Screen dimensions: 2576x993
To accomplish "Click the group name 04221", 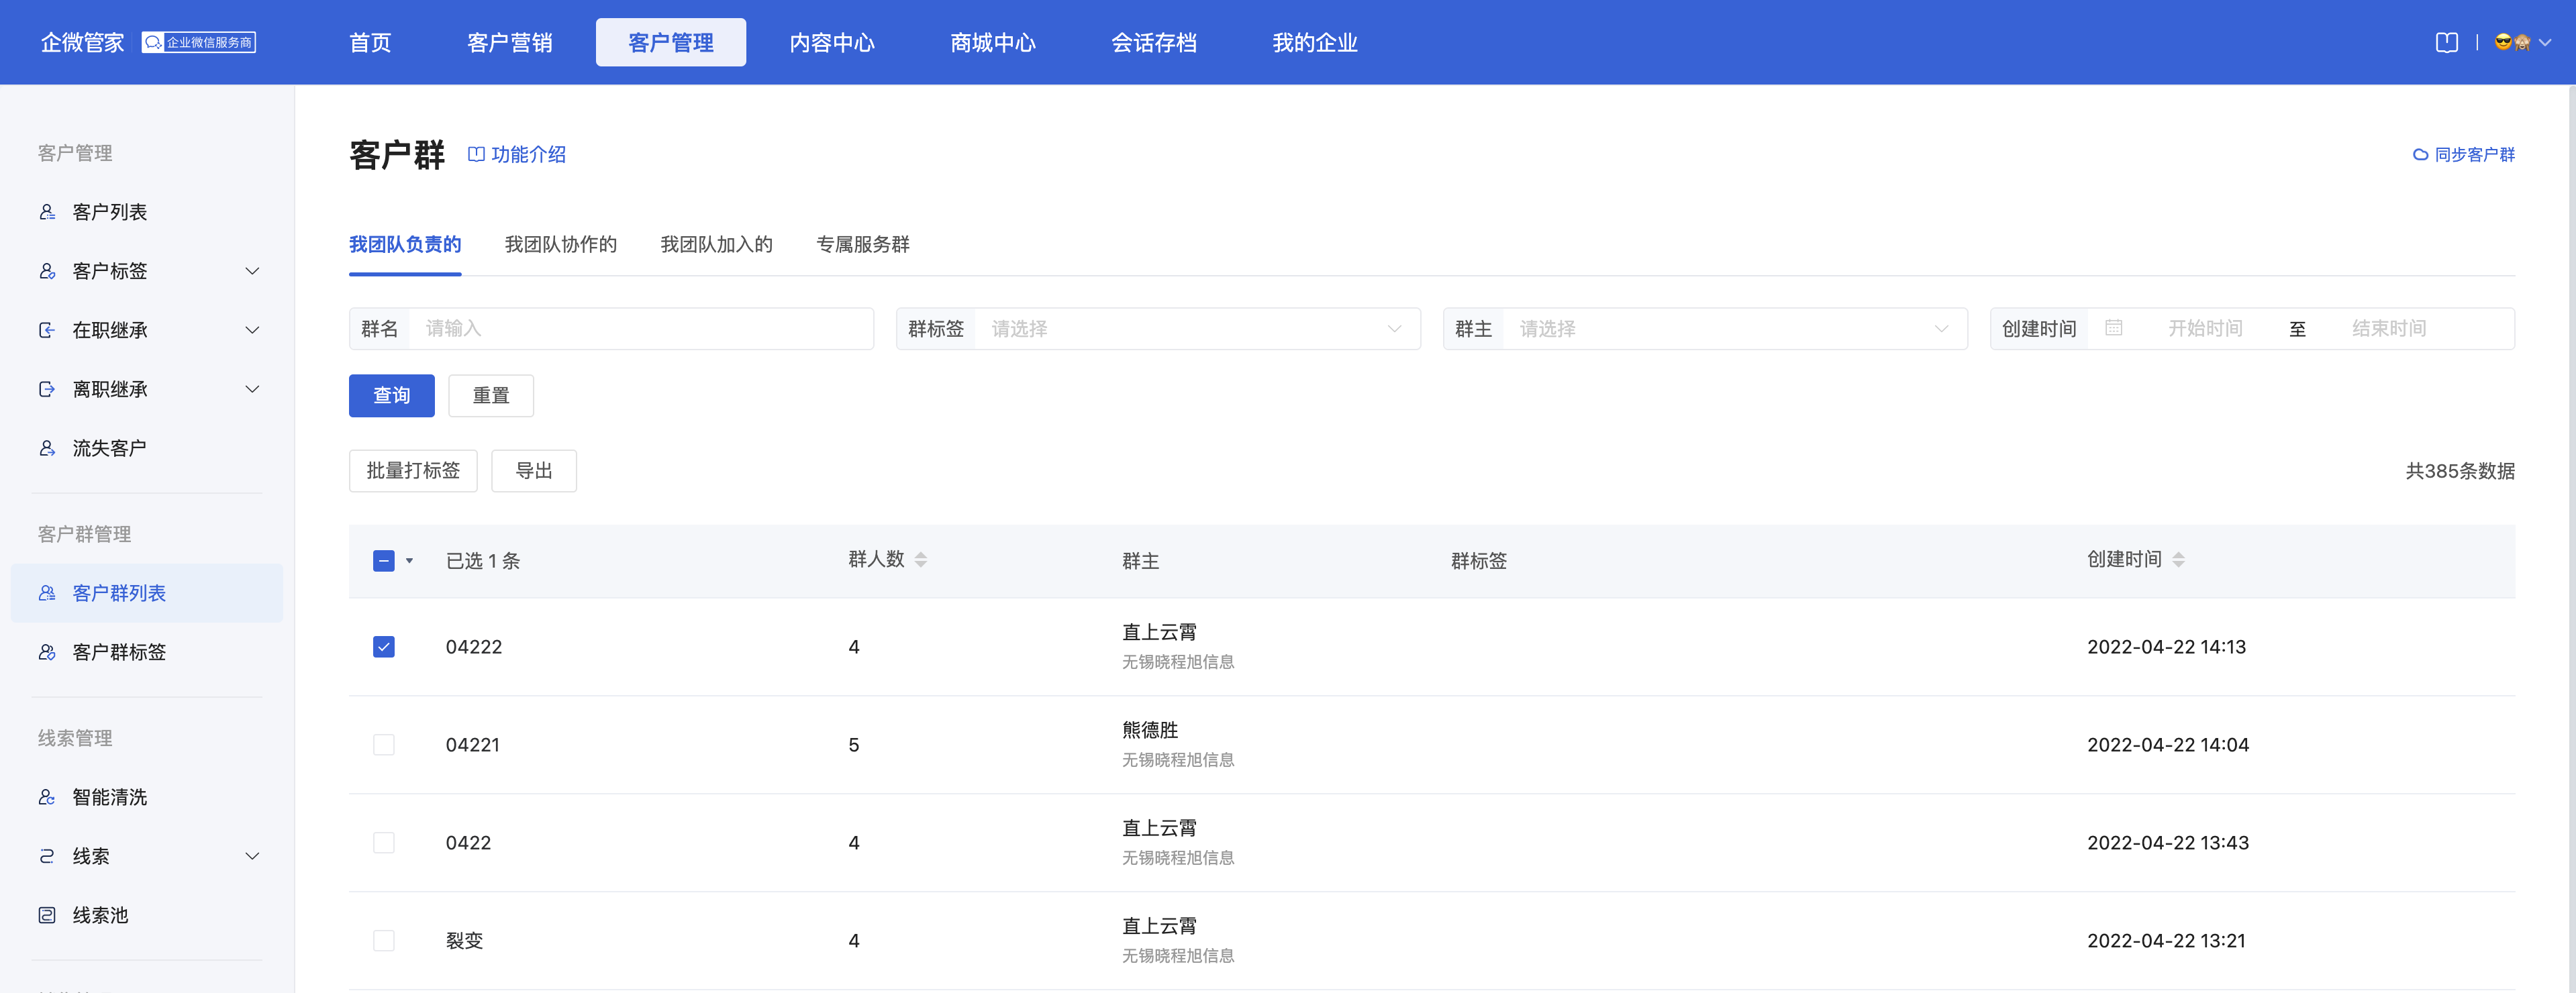I will point(472,745).
